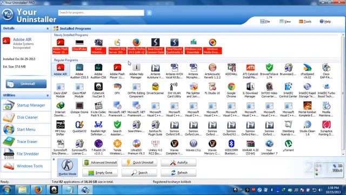This screenshot has height=195, width=346.
Task: Open the File menu
Action: [x=265, y=22]
